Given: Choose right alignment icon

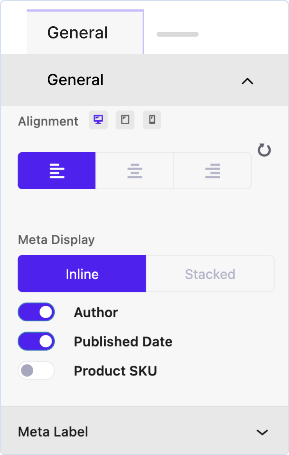Looking at the screenshot, I should [212, 171].
